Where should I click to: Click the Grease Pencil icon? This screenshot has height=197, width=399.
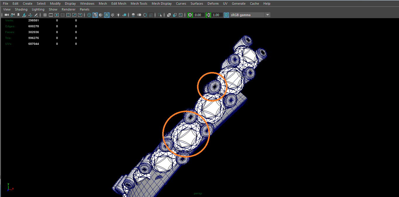pos(36,15)
